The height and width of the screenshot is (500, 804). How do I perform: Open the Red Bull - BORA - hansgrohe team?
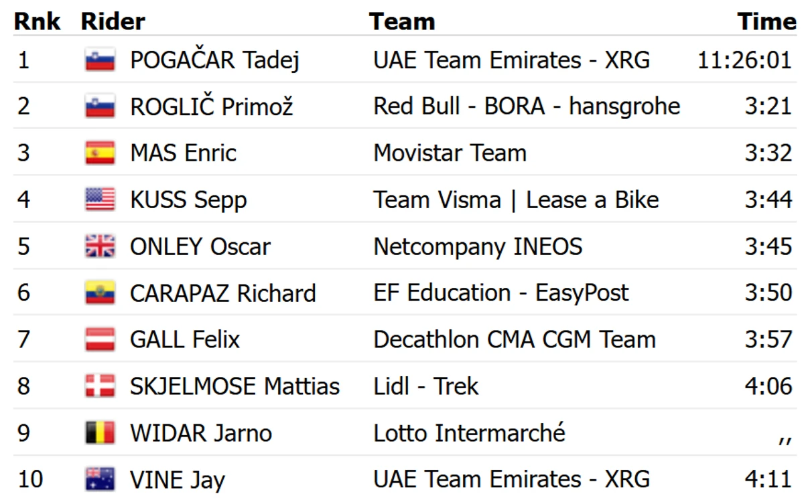pyautogui.click(x=527, y=106)
